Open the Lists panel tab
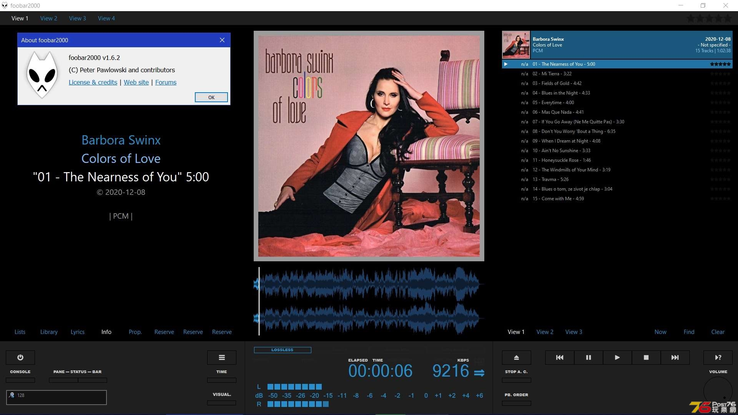Screen dimensions: 738x415 coord(20,332)
